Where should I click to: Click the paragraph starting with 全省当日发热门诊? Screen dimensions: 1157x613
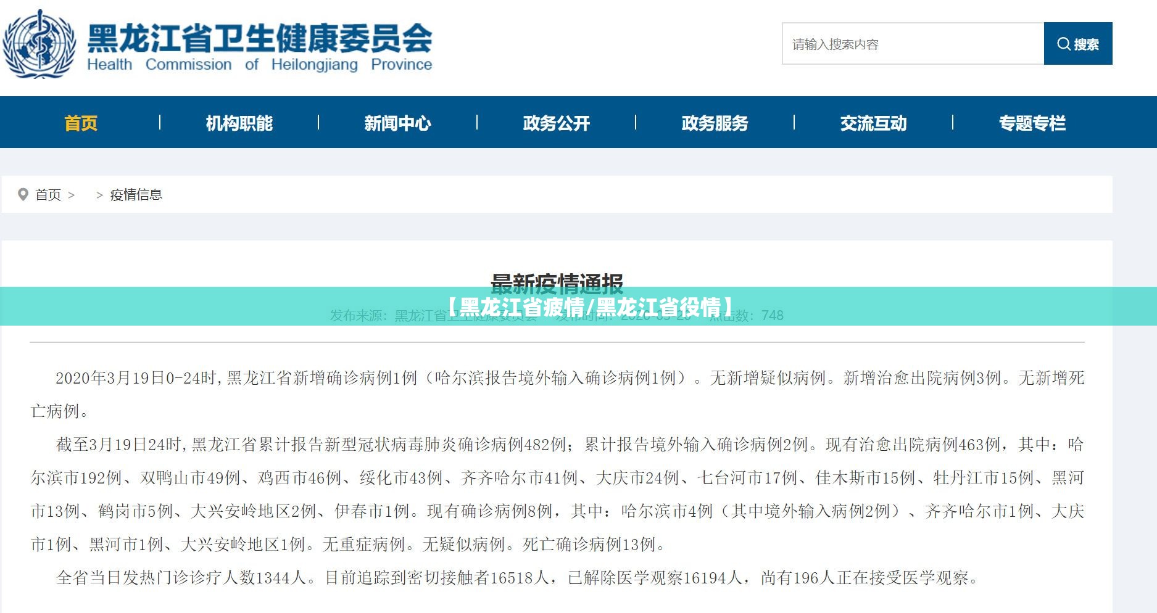[x=517, y=578]
